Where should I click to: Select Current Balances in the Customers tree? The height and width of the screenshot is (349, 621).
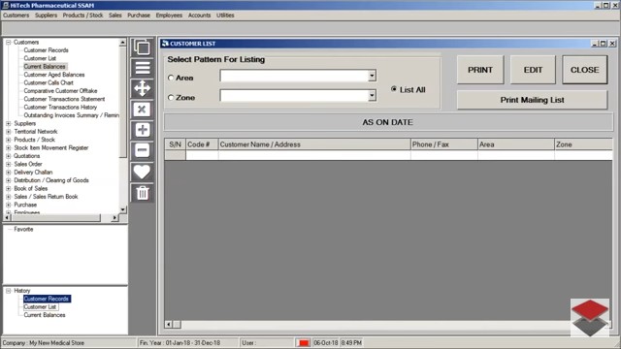[x=45, y=67]
